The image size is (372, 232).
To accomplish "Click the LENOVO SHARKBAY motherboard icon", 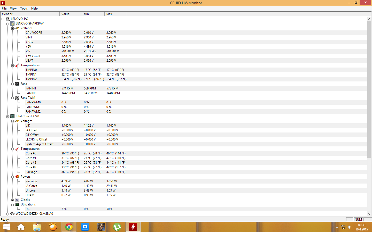I will point(12,23).
